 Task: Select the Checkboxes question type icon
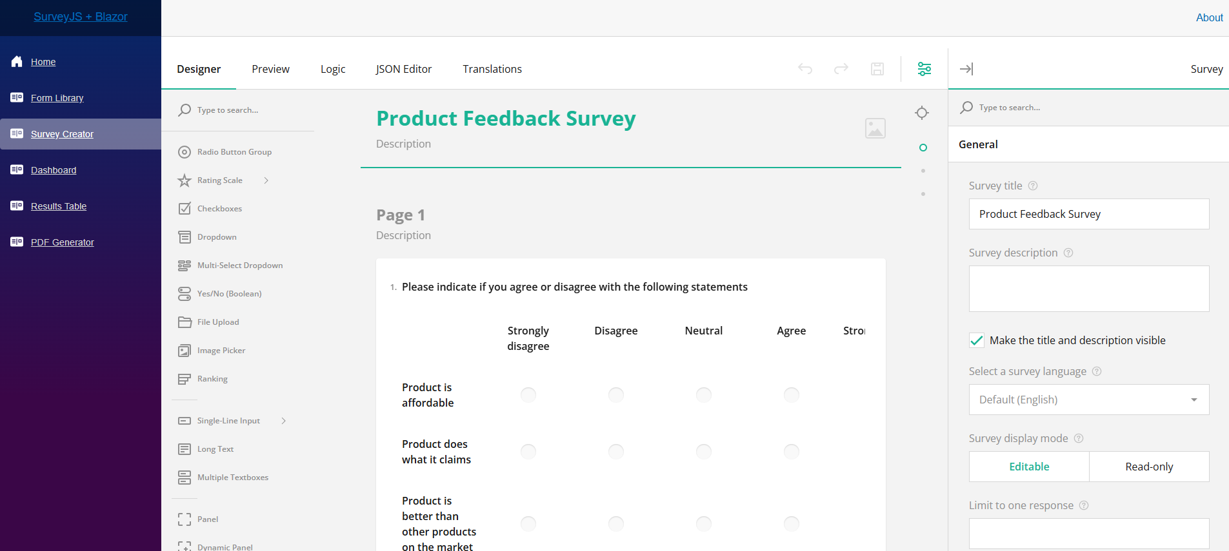(185, 208)
